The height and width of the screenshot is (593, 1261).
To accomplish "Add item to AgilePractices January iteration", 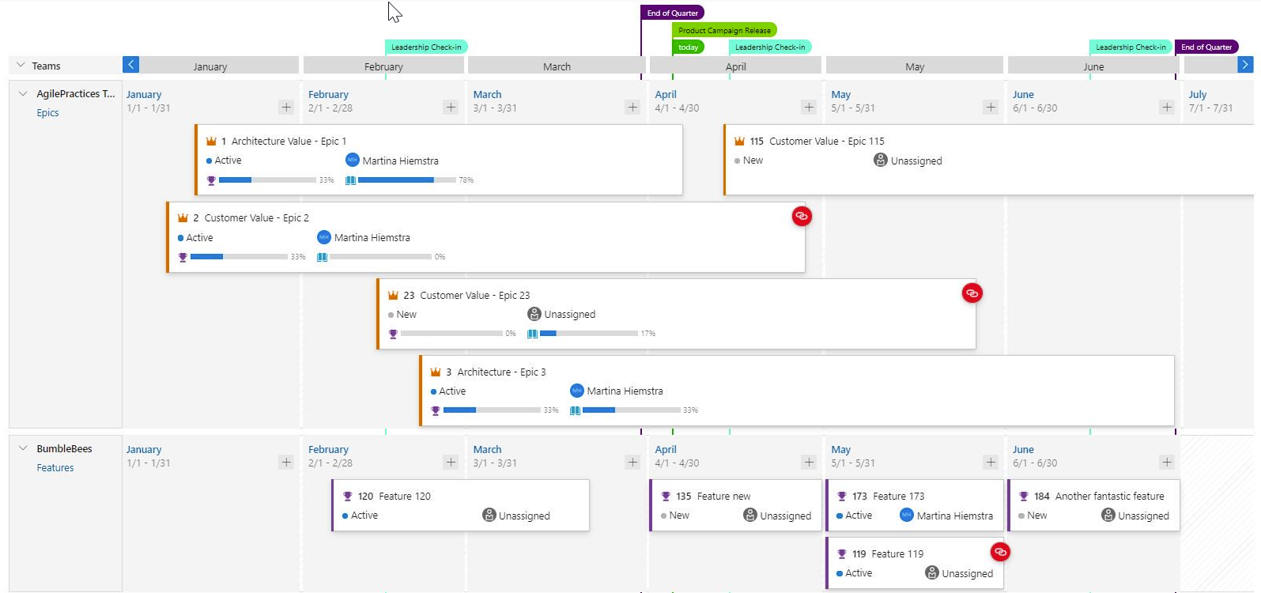I will pyautogui.click(x=286, y=107).
